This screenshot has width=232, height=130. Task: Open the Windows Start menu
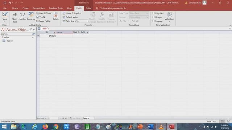click(4, 127)
